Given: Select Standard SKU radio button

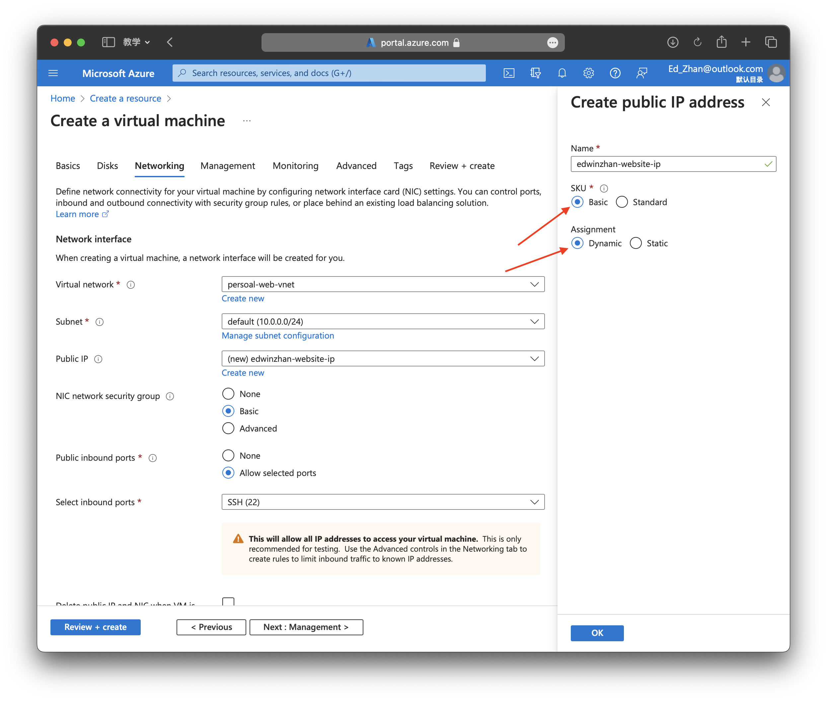Looking at the screenshot, I should pyautogui.click(x=622, y=202).
